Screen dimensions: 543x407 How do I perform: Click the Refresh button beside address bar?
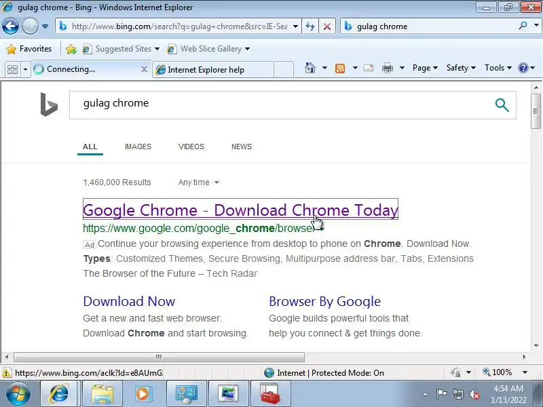coord(310,26)
